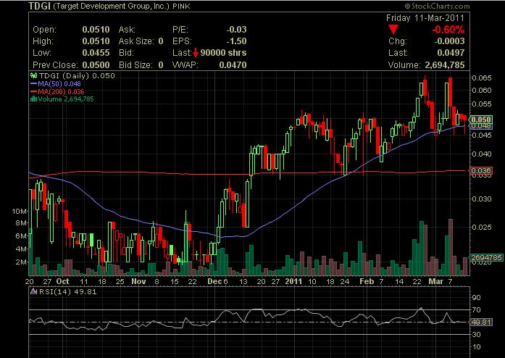
Task: Click the 70 level RSI axis label
Action: pyautogui.click(x=476, y=309)
